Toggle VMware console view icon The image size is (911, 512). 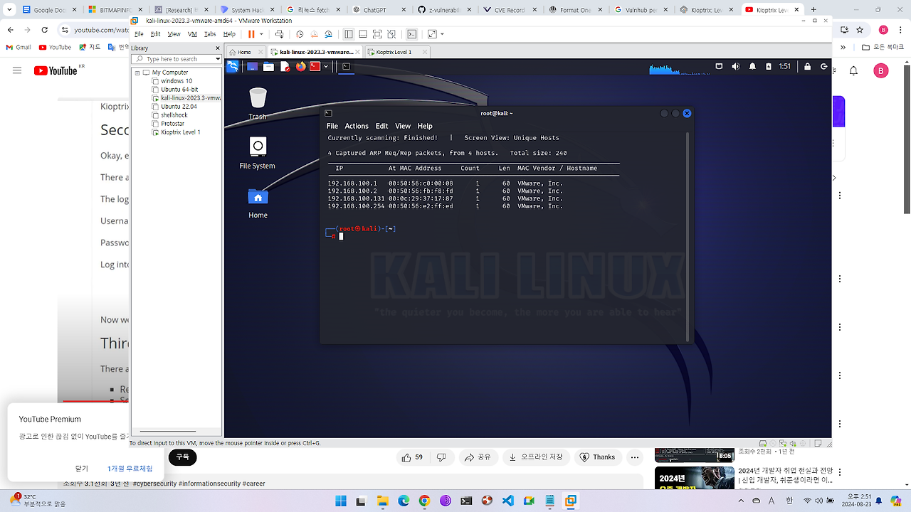pos(411,34)
